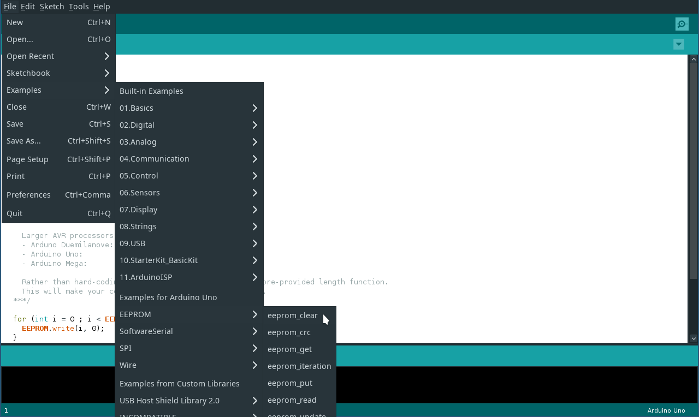Open the eeprom_put example
This screenshot has height=417, width=699.
(289, 383)
